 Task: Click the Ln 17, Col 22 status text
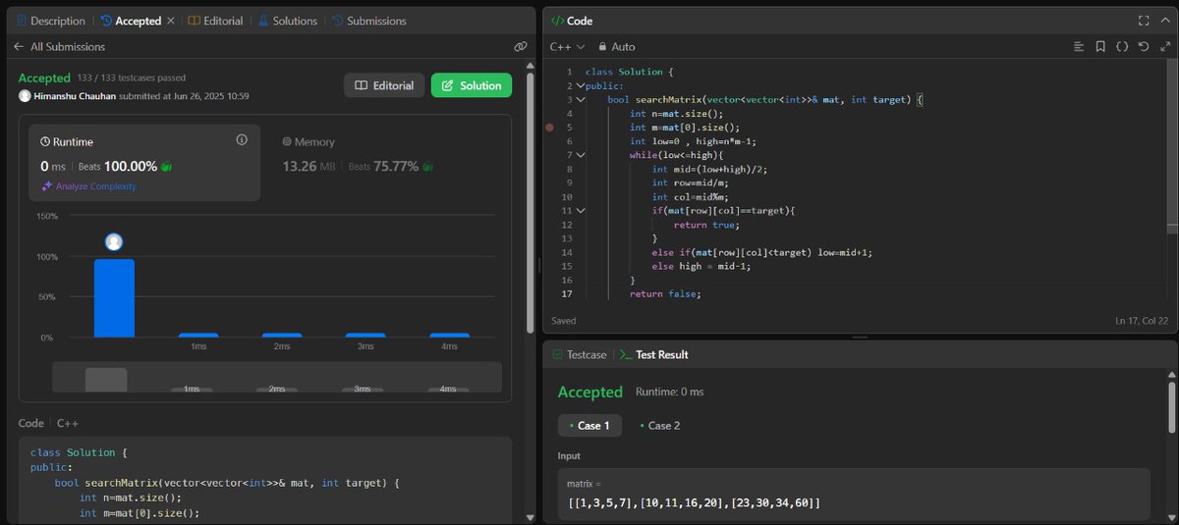tap(1141, 321)
